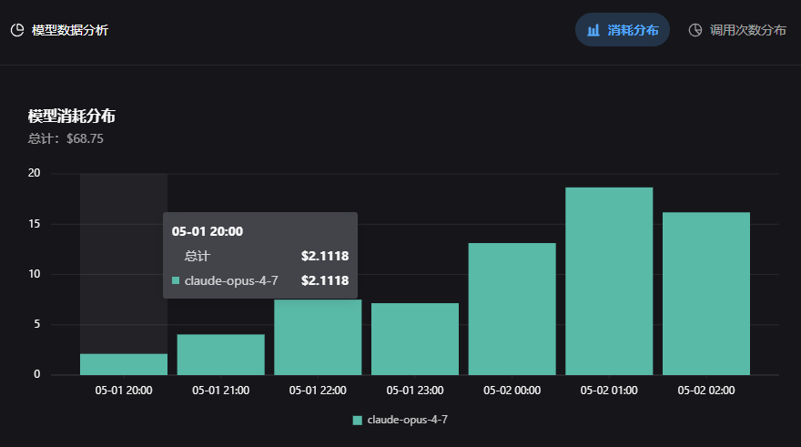Switch to the 消耗分布 tab

(623, 30)
